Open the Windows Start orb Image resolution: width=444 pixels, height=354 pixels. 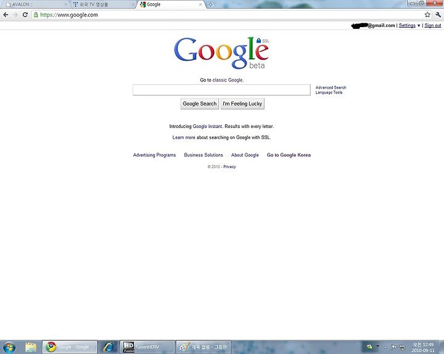9,347
